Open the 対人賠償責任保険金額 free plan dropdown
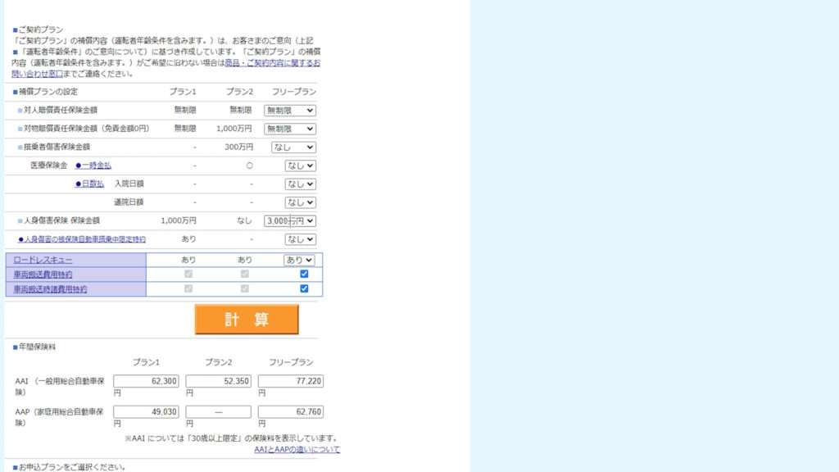The height and width of the screenshot is (472, 839). [x=290, y=110]
